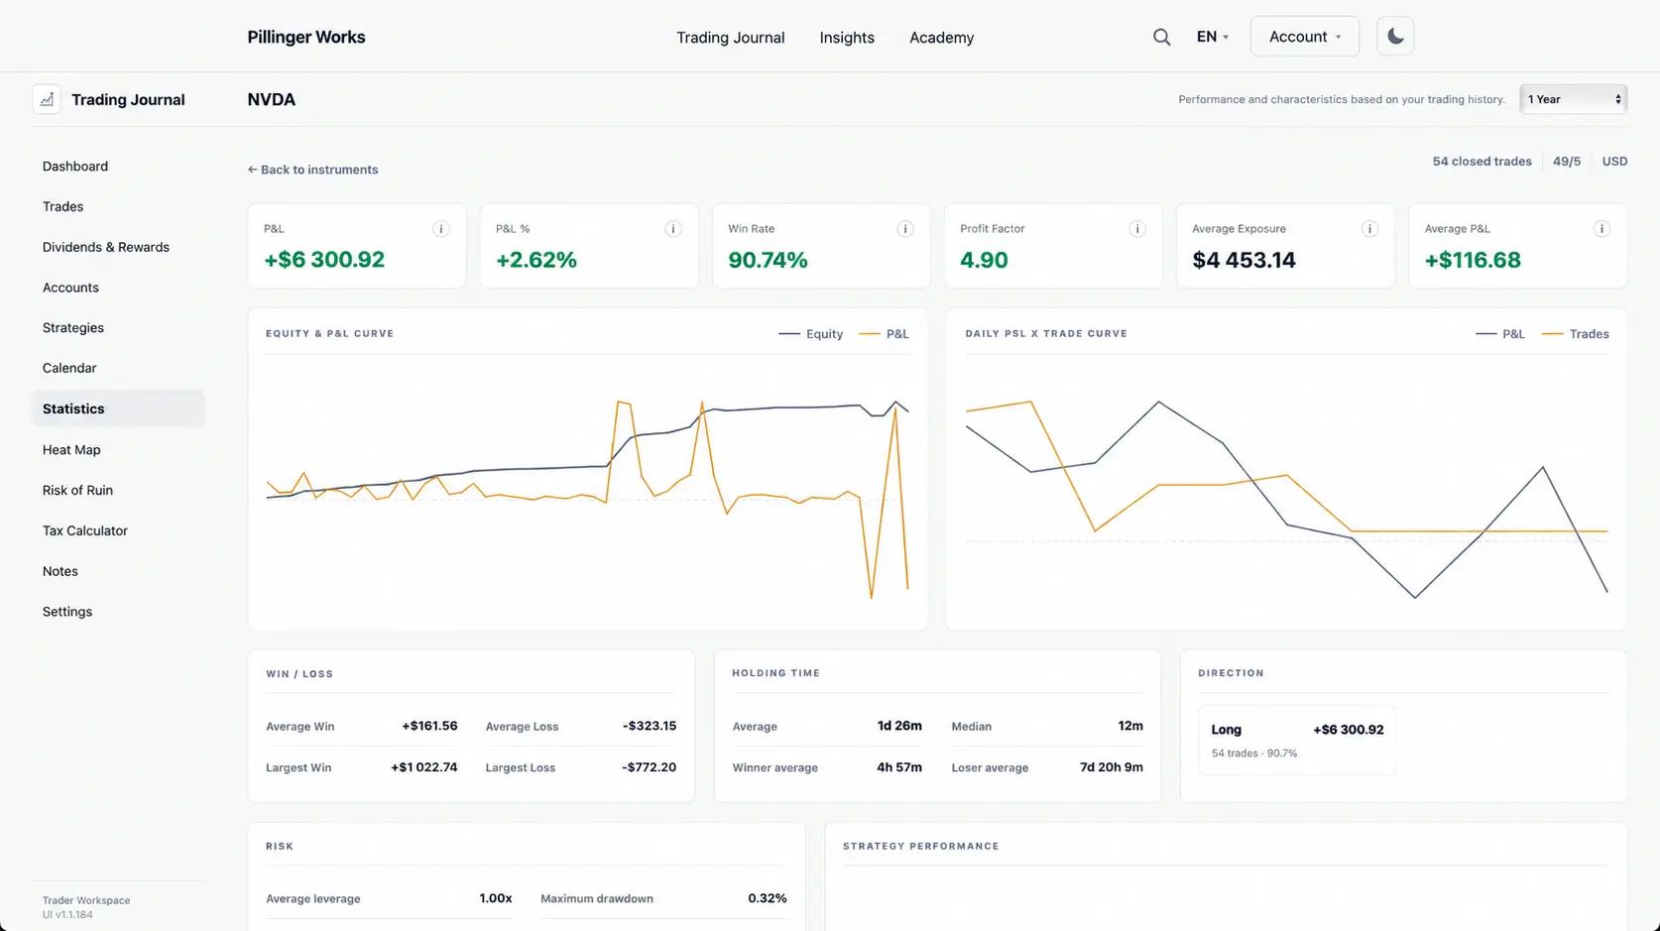
Task: Click the 54 closed trades text
Action: pyautogui.click(x=1482, y=162)
